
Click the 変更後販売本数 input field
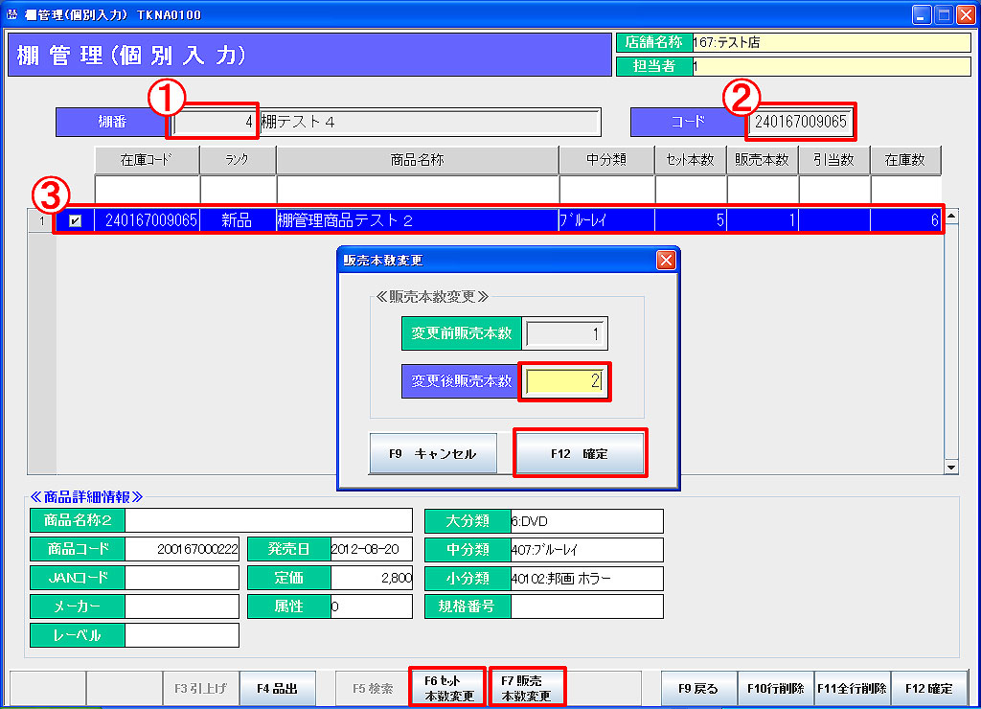[x=564, y=381]
